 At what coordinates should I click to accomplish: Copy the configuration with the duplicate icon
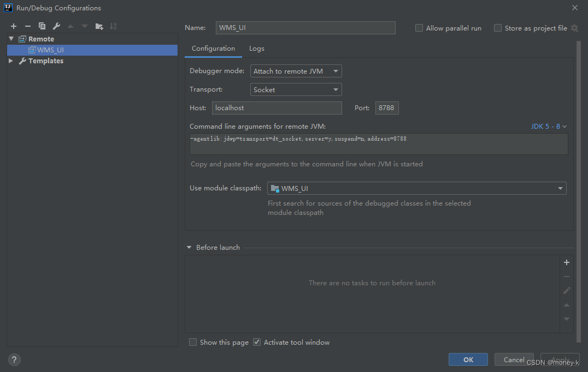click(x=42, y=26)
